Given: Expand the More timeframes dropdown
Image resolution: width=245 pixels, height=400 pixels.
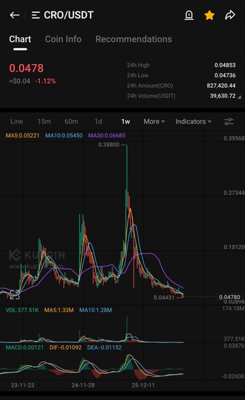Looking at the screenshot, I should pos(154,121).
